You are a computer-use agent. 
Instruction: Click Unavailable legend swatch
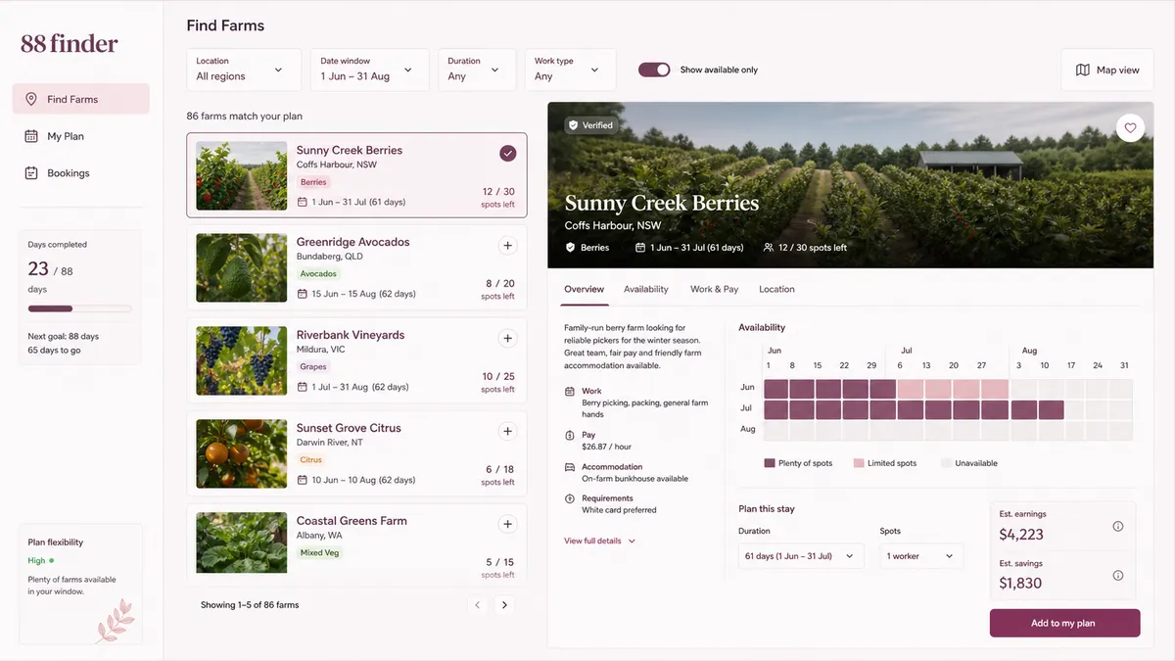click(x=946, y=463)
